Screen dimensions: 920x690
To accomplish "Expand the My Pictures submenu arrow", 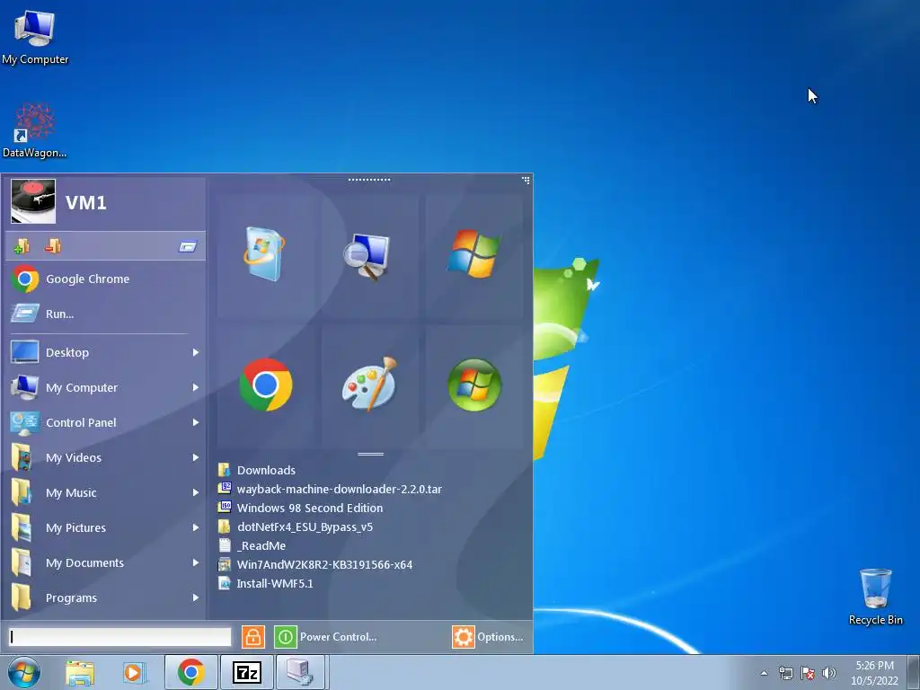I will click(195, 527).
